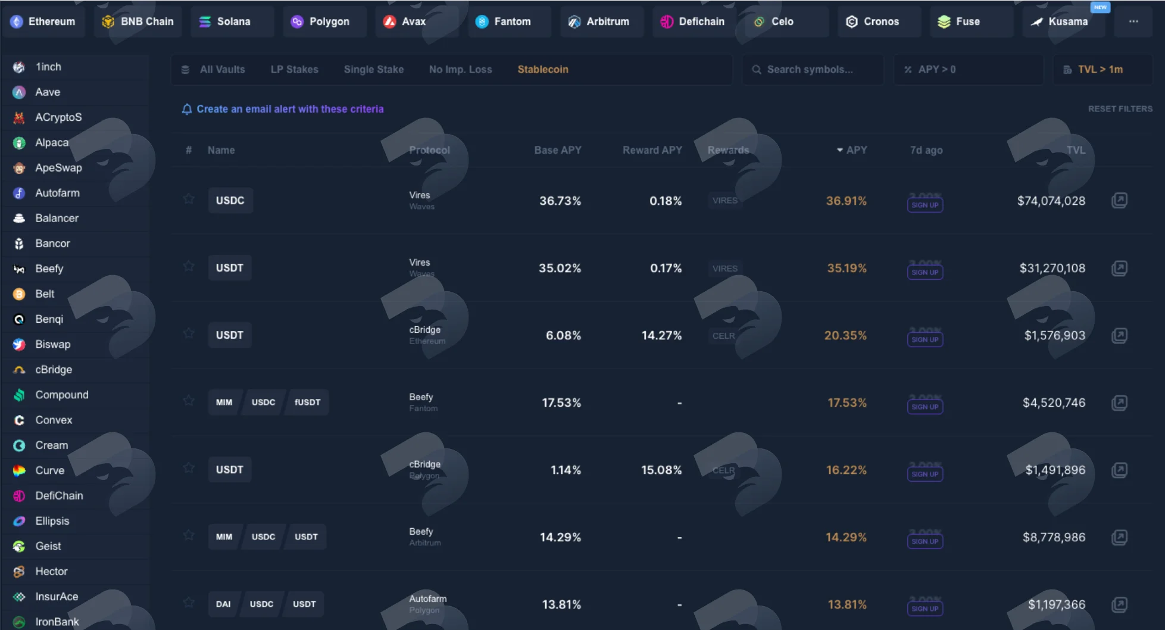Open the APY > 0 filter dropdown
The height and width of the screenshot is (630, 1165).
coord(969,70)
